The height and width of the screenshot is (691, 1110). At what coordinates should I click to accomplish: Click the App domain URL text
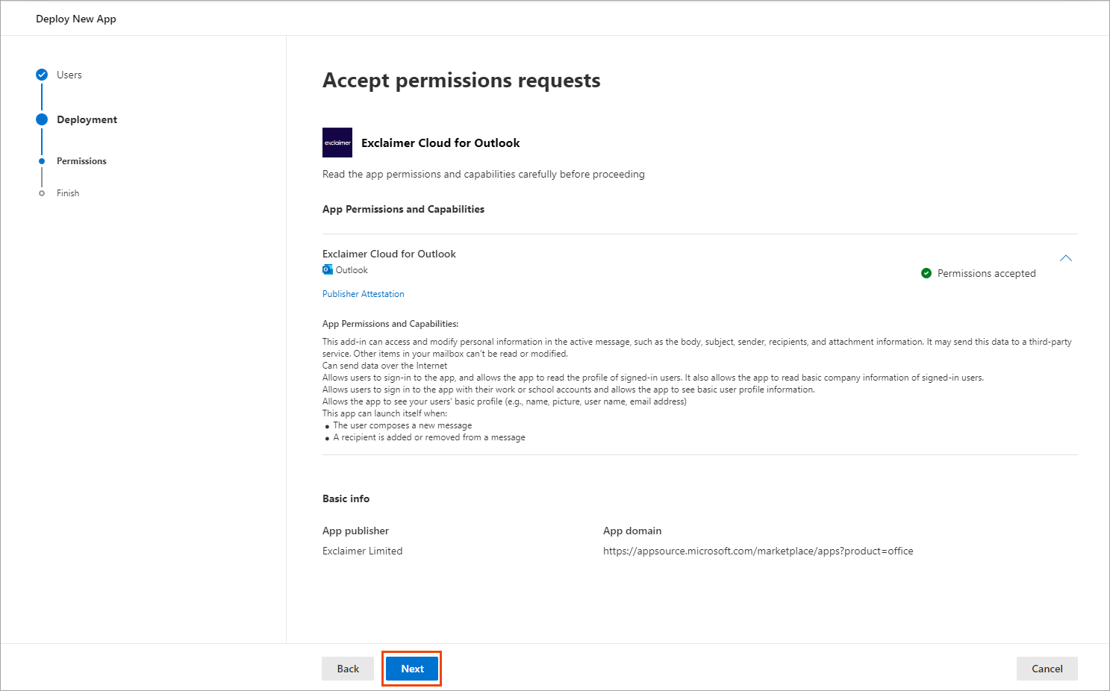tap(758, 551)
